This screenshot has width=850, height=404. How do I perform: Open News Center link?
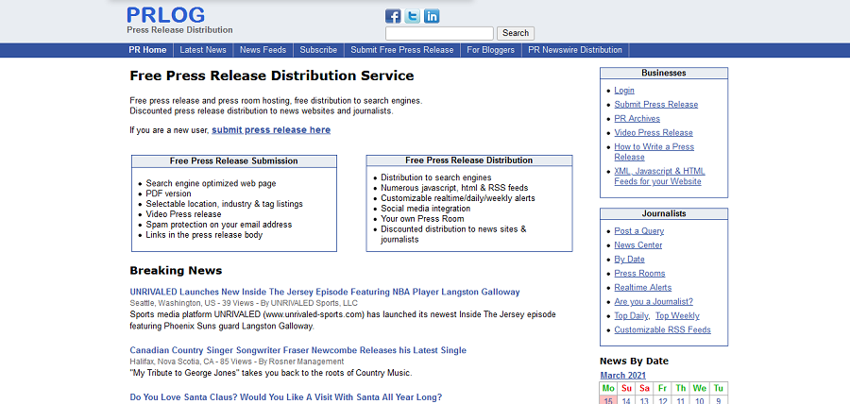tap(638, 244)
